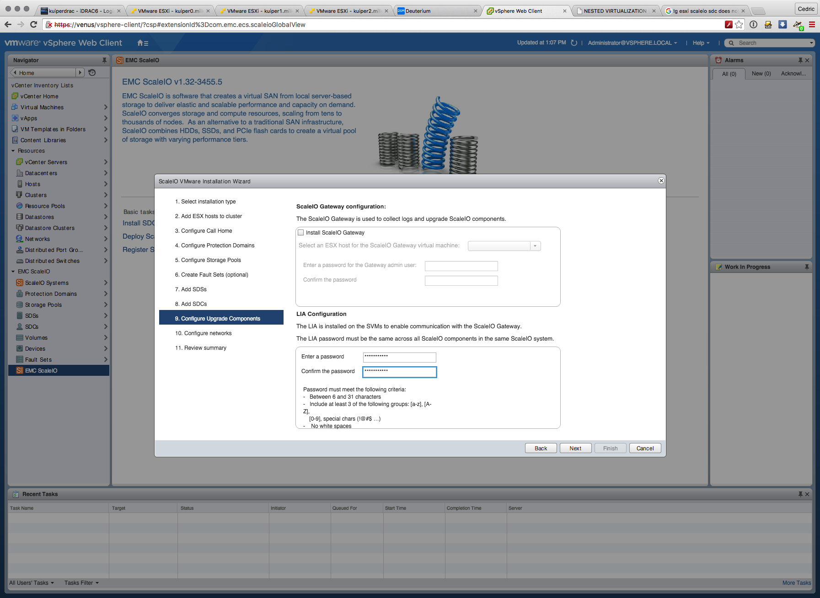Viewport: 820px width, 598px height.
Task: Open the ESX host selection dropdown
Action: 535,246
